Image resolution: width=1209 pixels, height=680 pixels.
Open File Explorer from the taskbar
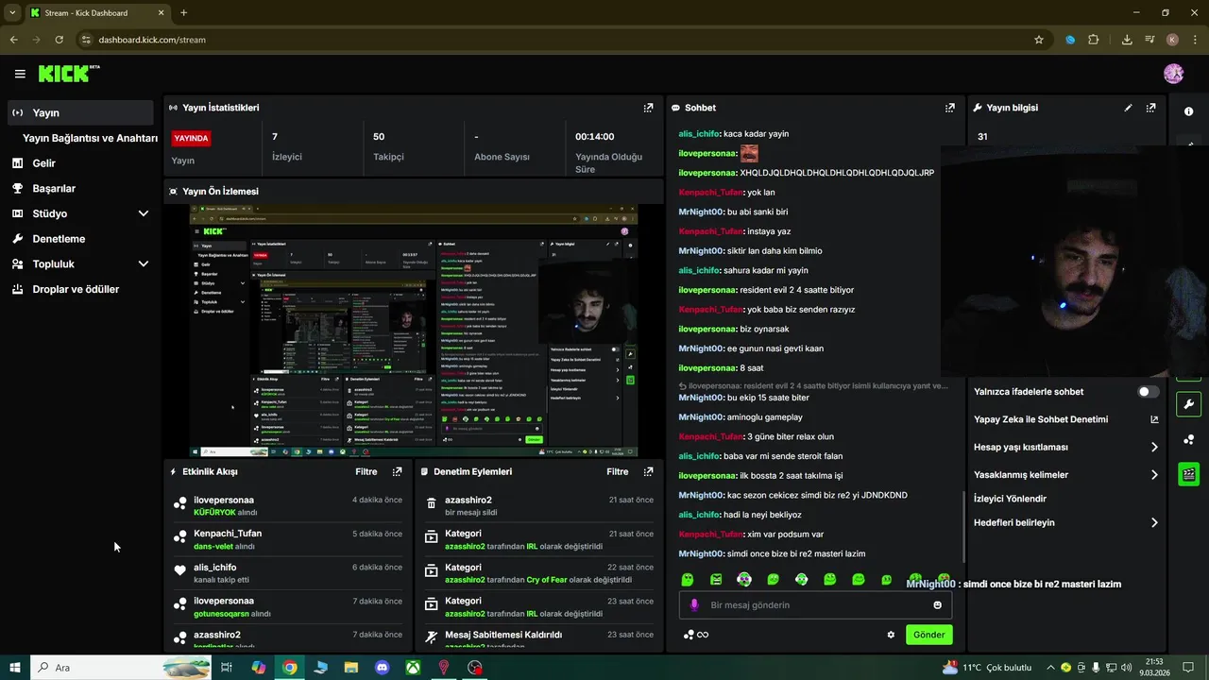[350, 668]
